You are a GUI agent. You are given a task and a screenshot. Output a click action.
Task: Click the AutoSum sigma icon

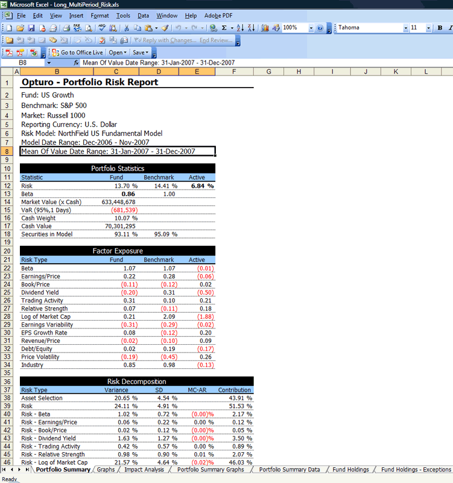click(225, 28)
